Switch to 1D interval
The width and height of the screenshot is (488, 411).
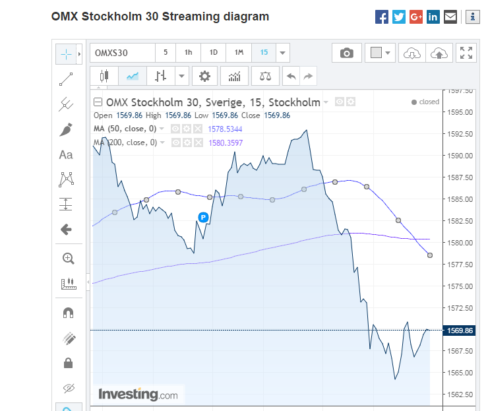point(214,53)
